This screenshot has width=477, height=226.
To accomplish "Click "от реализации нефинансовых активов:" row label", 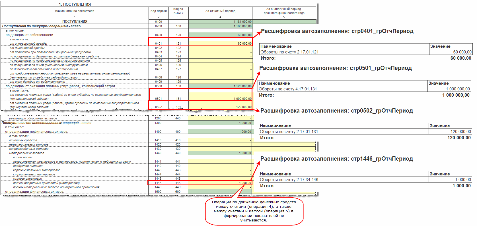I will (36, 132).
